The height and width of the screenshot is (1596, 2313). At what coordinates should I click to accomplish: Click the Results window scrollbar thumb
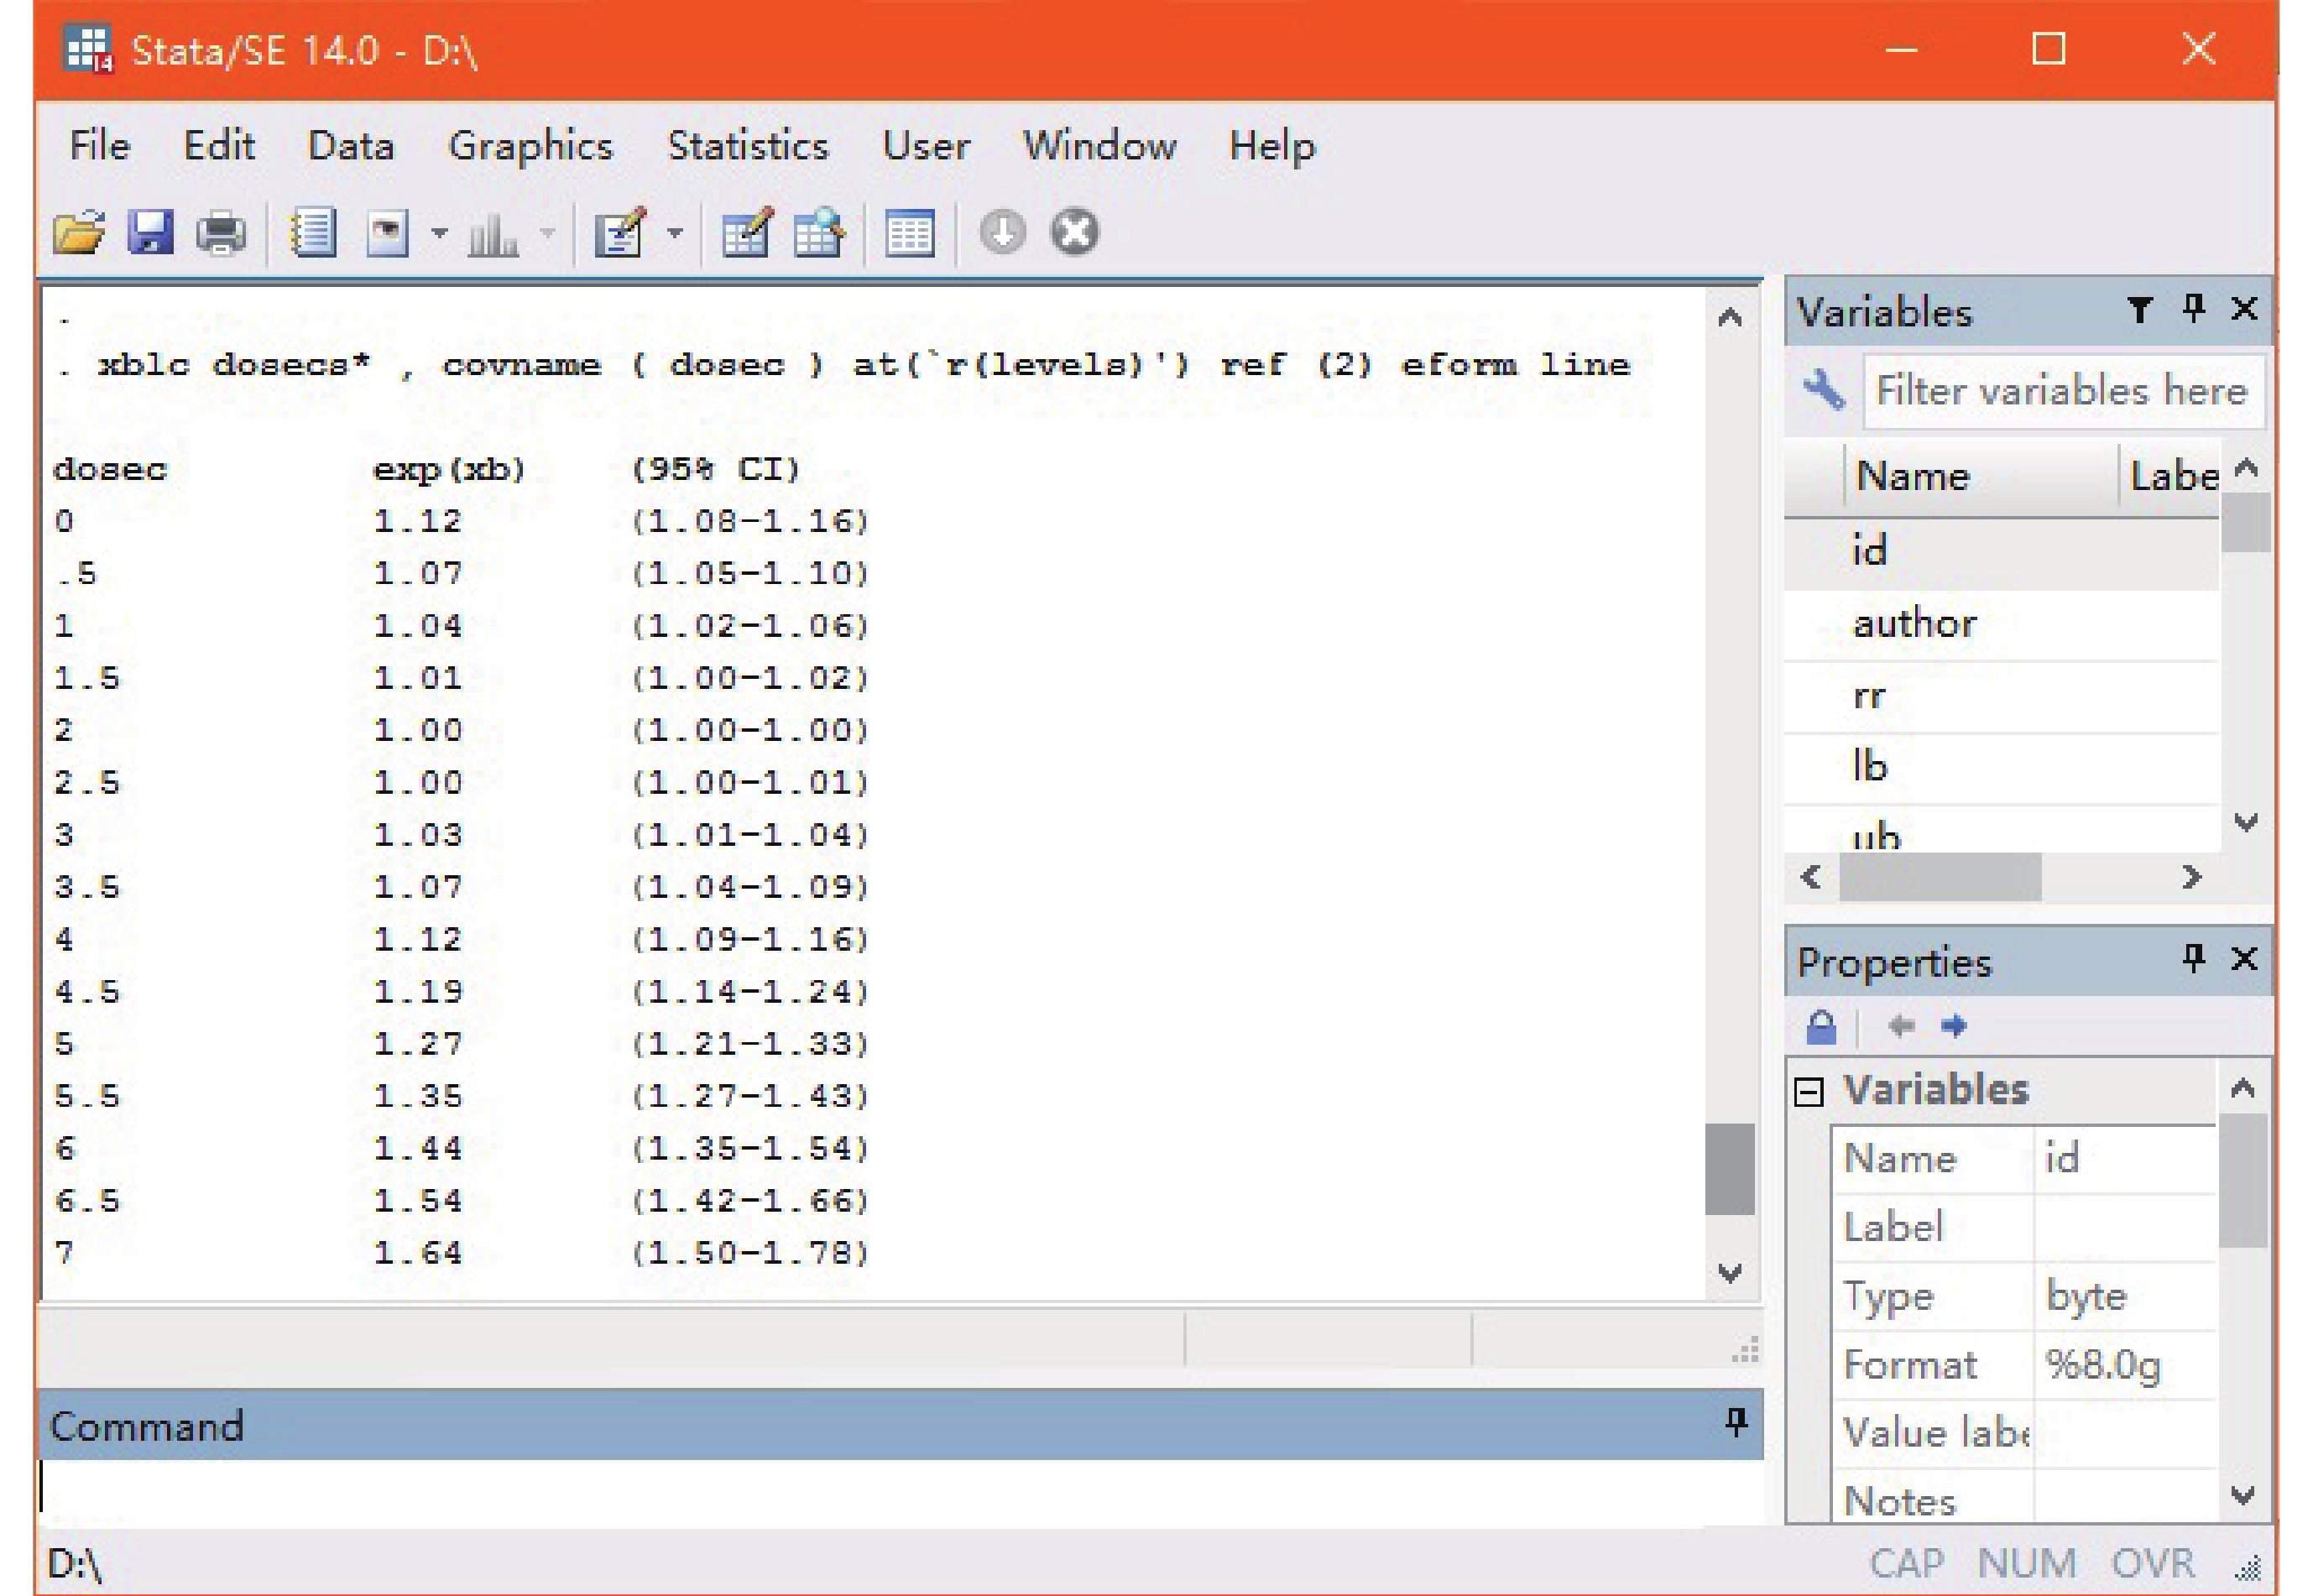click(1730, 1169)
